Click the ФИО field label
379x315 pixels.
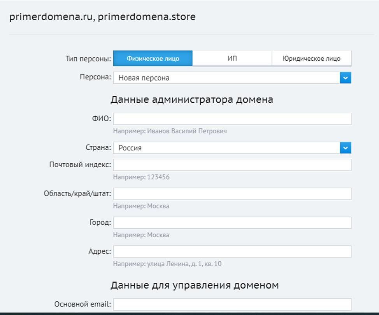[x=101, y=119]
